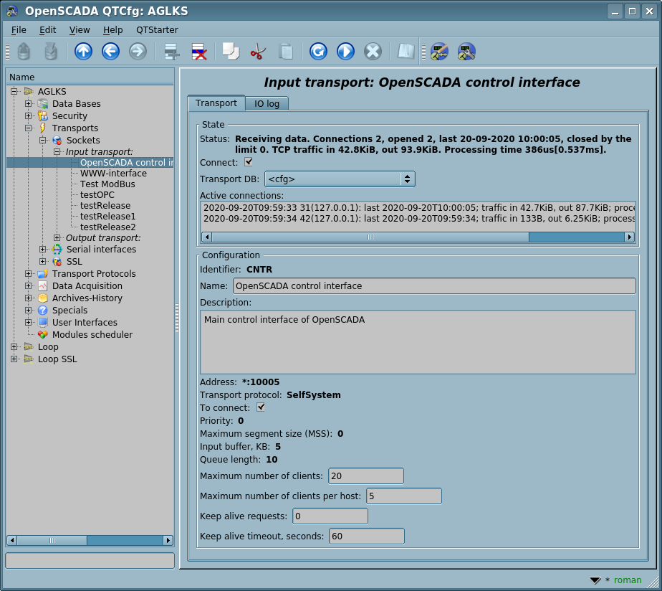The image size is (662, 591).
Task: Click the Keep alive requests field
Action: coord(330,516)
